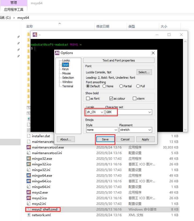Select Keys in the options tree

click(x=65, y=69)
